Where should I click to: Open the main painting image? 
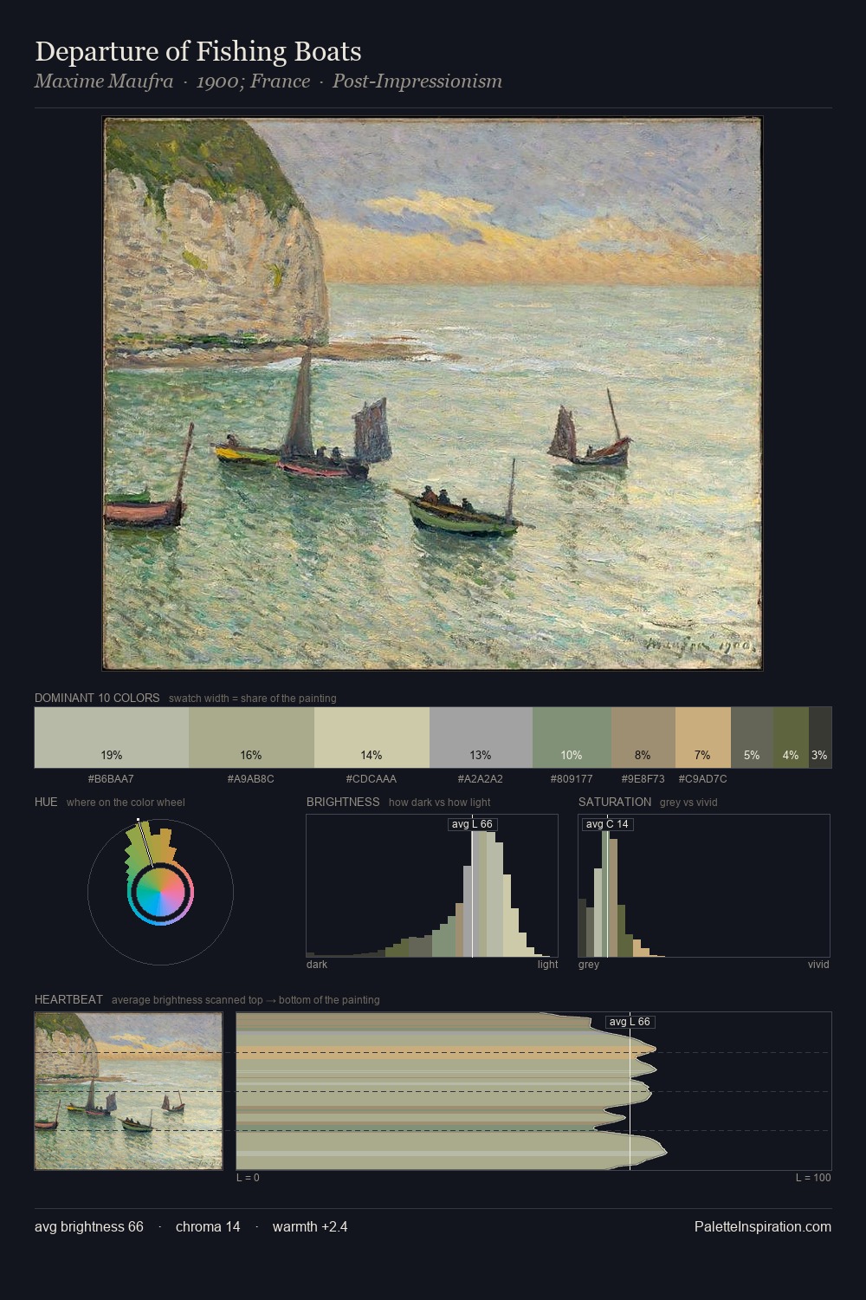[432, 393]
